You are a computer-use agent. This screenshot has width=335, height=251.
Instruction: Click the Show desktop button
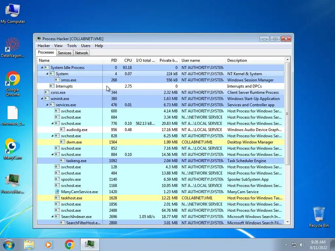(x=333, y=244)
